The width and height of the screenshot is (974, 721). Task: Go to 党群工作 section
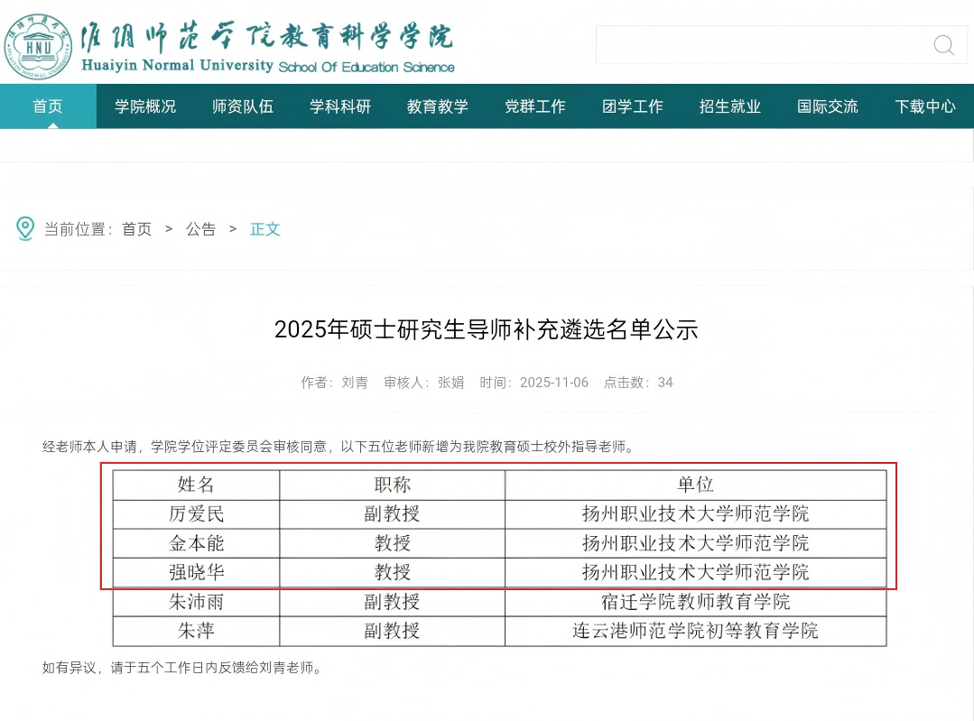coord(535,106)
